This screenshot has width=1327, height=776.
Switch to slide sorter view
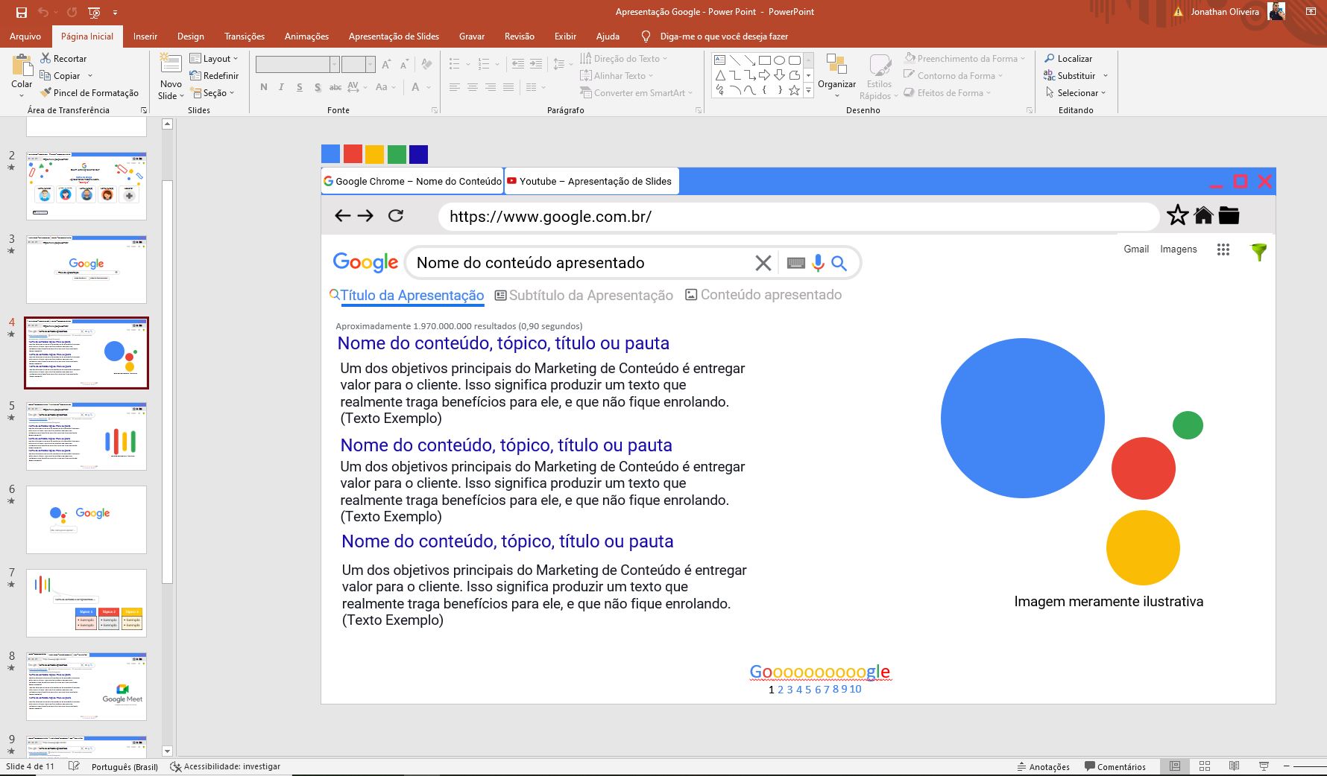coord(1205,766)
